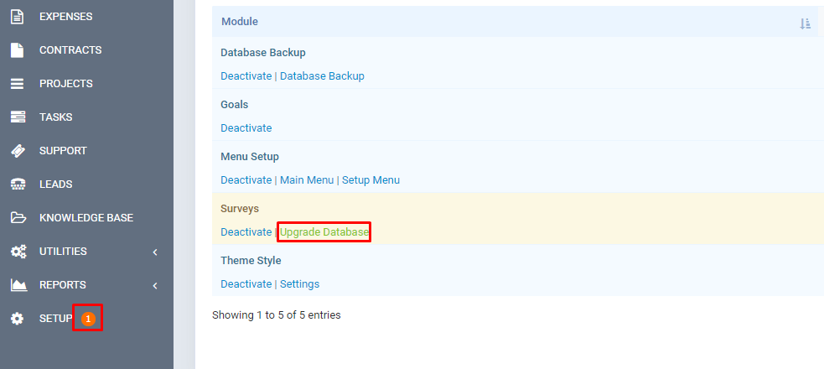This screenshot has width=824, height=369.
Task: Click the Projects bars icon
Action: point(17,84)
